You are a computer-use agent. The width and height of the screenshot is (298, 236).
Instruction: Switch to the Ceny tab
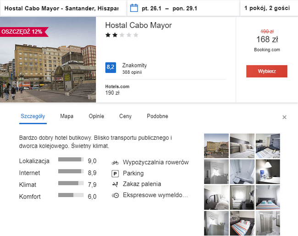(x=126, y=116)
